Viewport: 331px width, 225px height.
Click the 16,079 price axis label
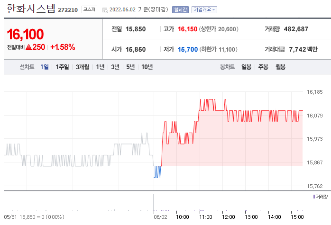(x=314, y=116)
